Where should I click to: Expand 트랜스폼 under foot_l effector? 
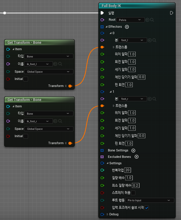(x=113, y=47)
